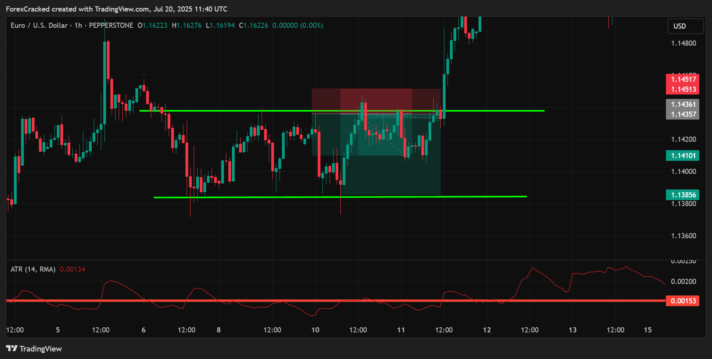Click the 0.00153 ATR threshold label

683,301
